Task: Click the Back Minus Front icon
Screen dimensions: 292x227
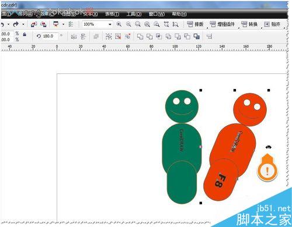Action: click(187, 37)
